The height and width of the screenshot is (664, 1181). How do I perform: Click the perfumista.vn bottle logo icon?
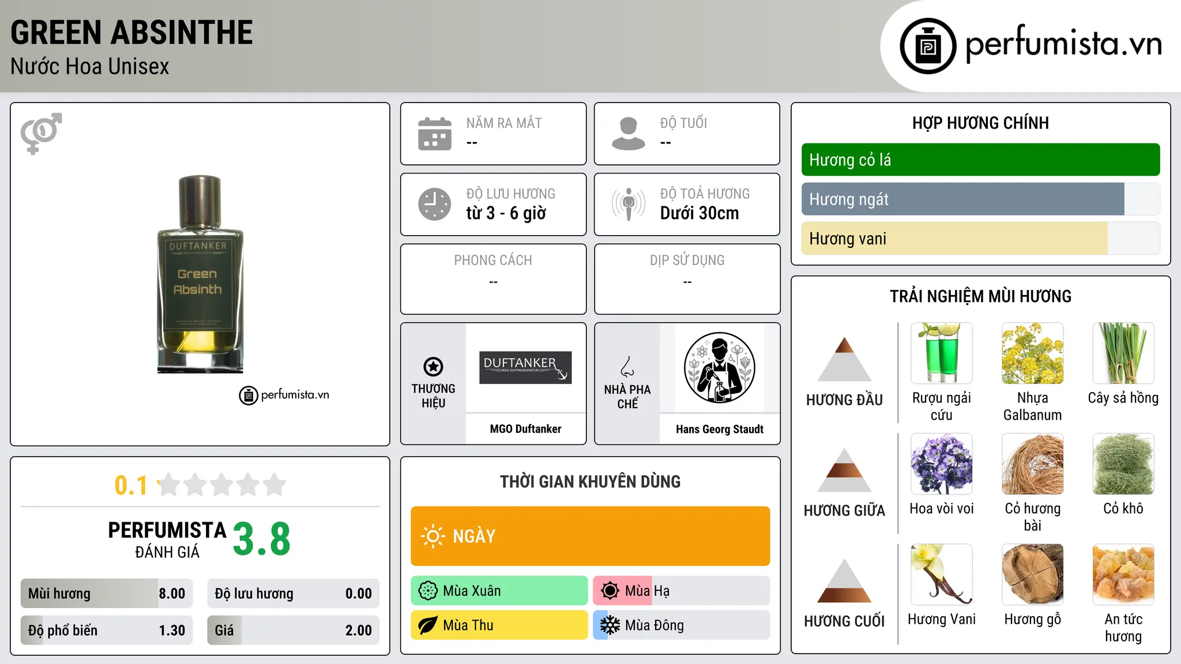pyautogui.click(x=928, y=46)
